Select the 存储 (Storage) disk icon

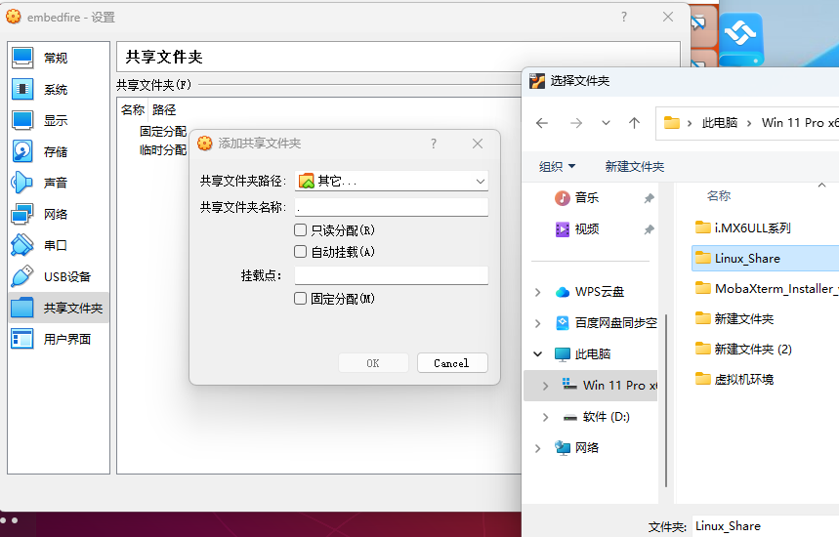point(22,151)
